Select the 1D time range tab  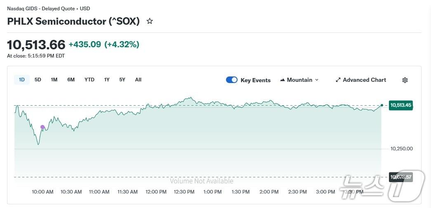coord(22,80)
